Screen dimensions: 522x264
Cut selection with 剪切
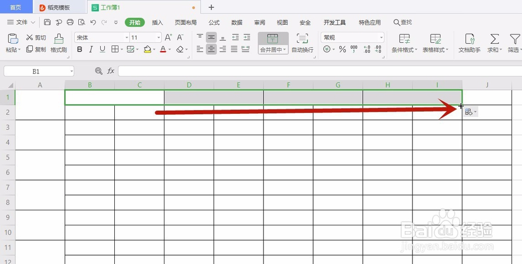36,38
